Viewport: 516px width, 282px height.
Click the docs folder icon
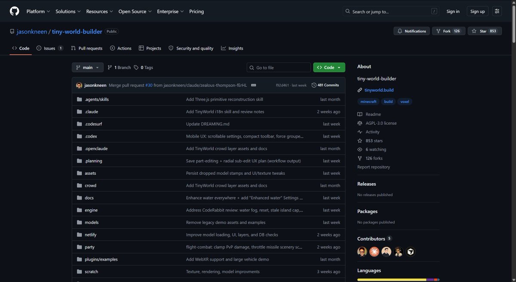(79, 198)
